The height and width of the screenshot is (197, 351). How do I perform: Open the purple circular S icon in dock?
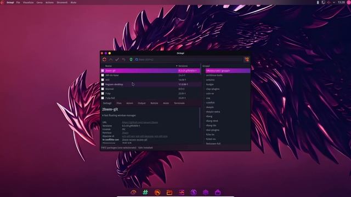(x=194, y=192)
